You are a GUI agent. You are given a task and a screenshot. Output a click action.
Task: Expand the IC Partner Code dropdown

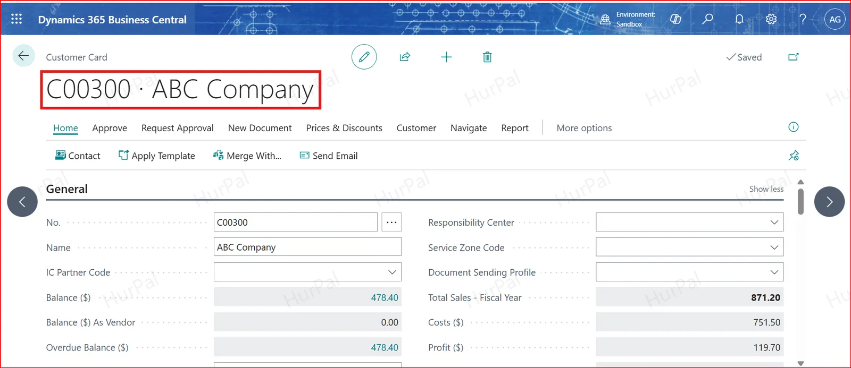[x=392, y=272]
